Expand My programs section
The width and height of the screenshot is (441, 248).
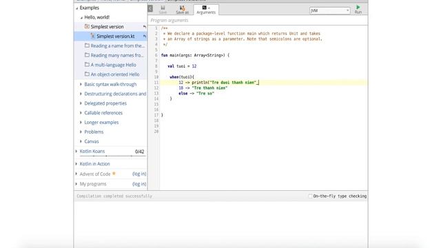pos(76,184)
